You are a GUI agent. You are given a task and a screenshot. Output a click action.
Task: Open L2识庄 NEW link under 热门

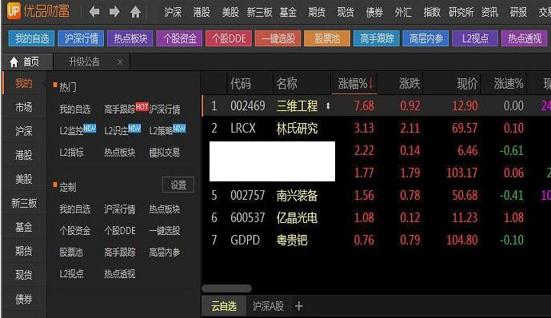click(x=122, y=130)
